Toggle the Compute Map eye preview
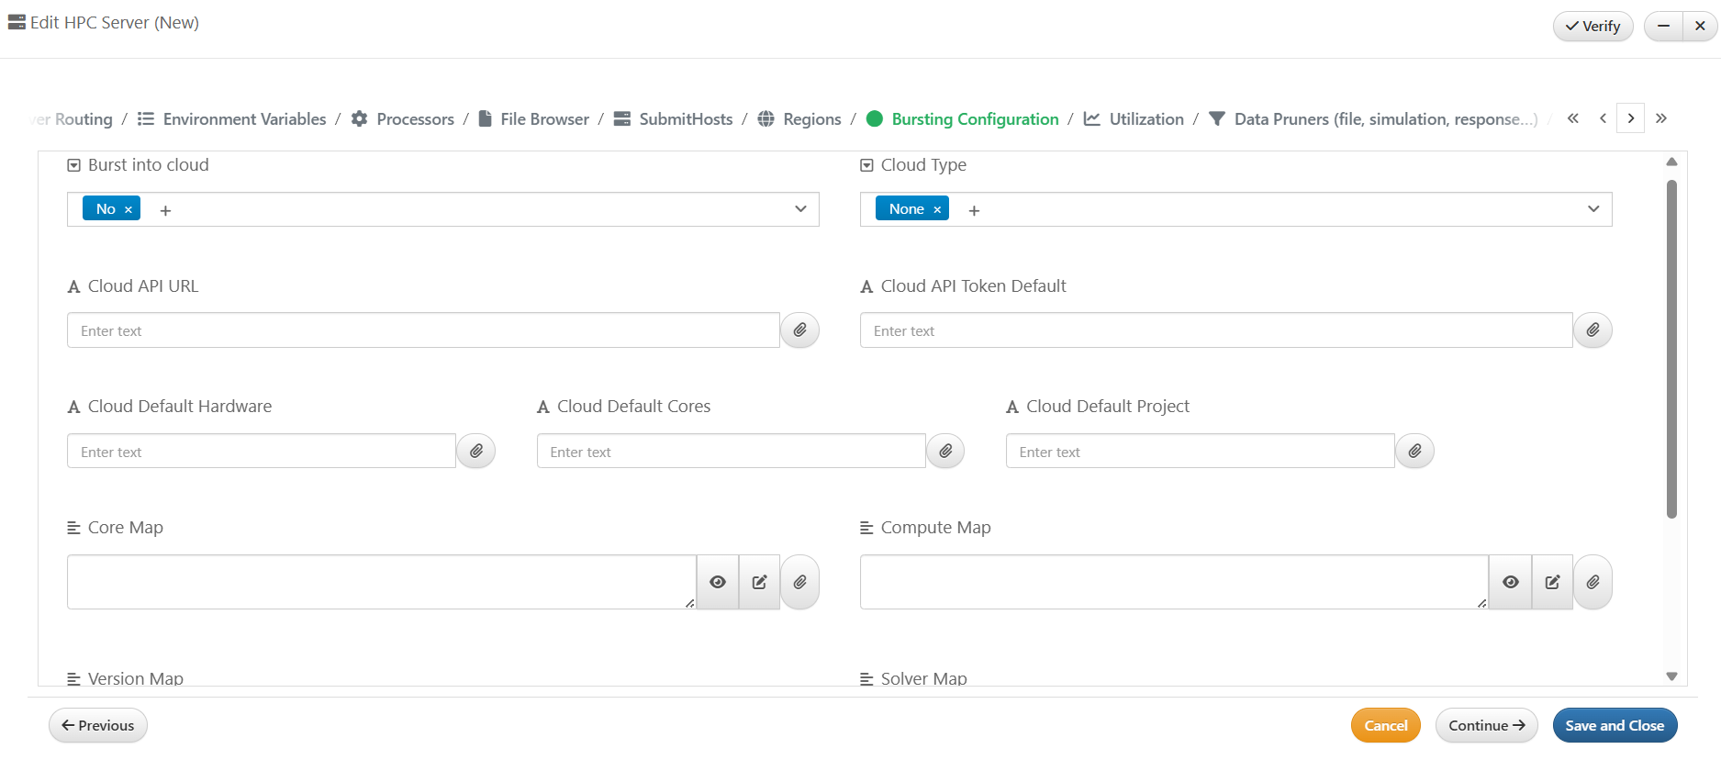The height and width of the screenshot is (771, 1721). (x=1510, y=582)
